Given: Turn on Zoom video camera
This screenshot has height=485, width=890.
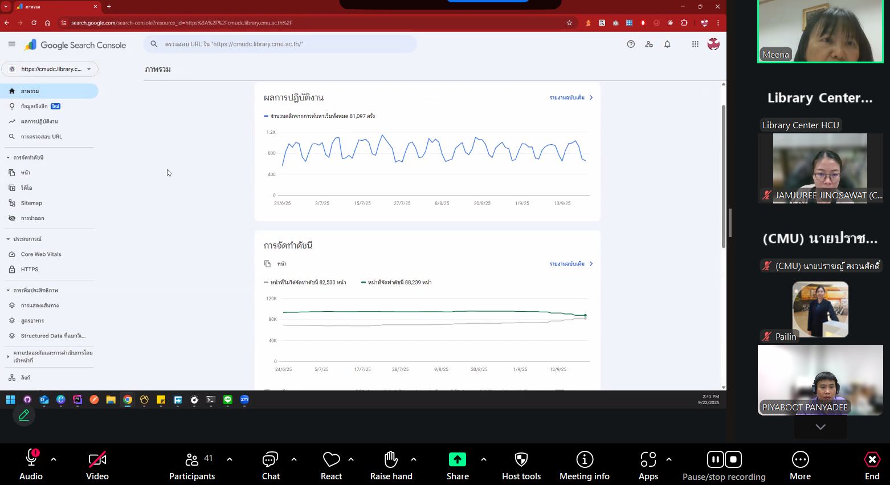Looking at the screenshot, I should point(97,466).
